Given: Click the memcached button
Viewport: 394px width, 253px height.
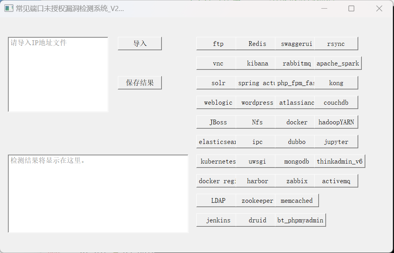Looking at the screenshot, I should click(297, 200).
